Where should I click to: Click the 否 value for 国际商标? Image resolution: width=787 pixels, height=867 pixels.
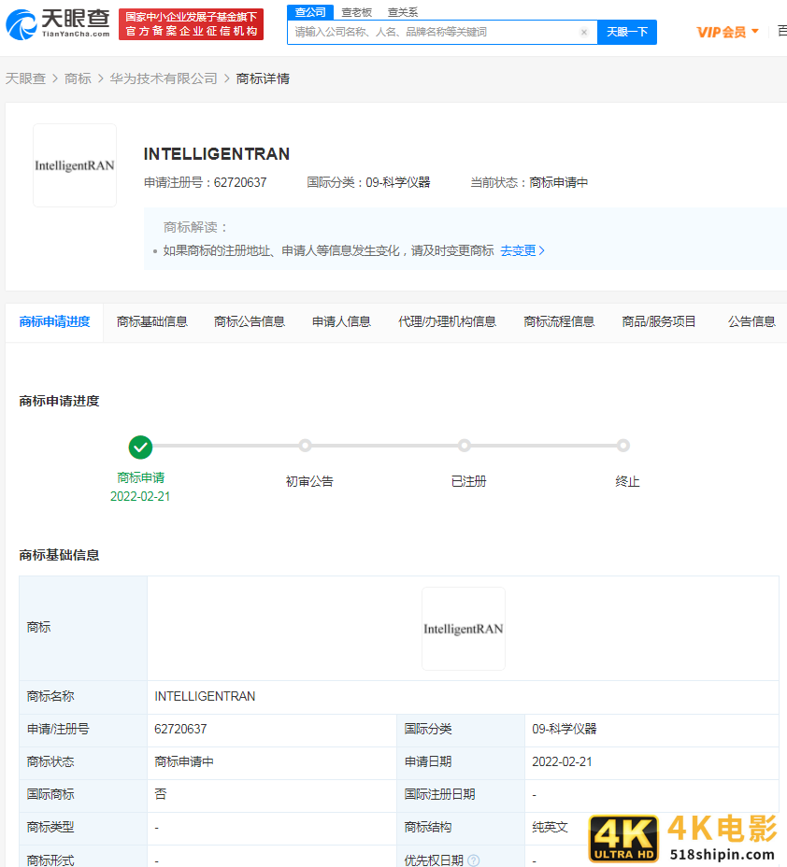click(x=161, y=794)
